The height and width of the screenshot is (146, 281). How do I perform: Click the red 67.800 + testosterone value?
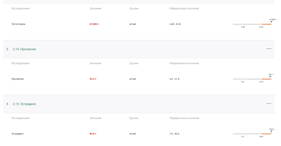pyautogui.click(x=94, y=24)
